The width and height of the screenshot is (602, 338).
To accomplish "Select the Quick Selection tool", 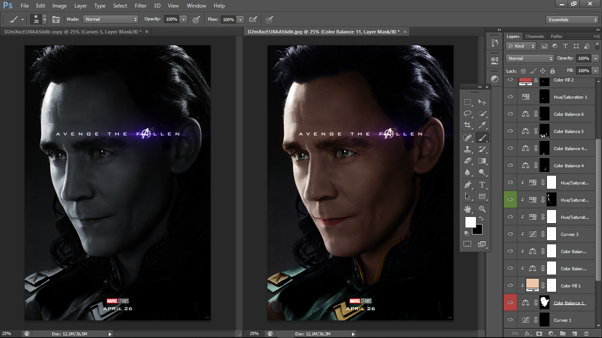I will (482, 114).
